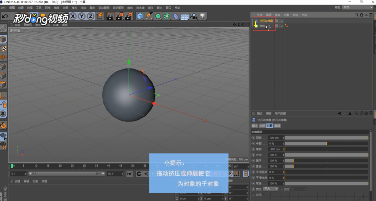
Task: Open 用户数据 menu in attribute manager
Action: (x=280, y=113)
